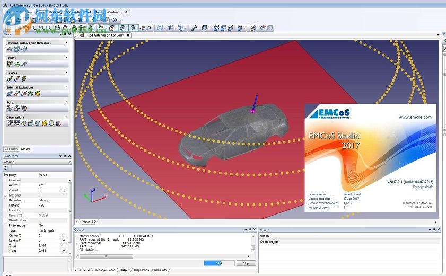Open the Ground object dropdown in Properties

coord(69,162)
